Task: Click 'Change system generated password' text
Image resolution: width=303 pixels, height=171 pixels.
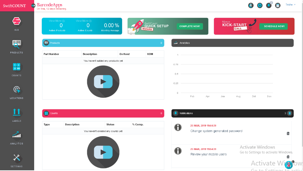Action: (x=216, y=131)
